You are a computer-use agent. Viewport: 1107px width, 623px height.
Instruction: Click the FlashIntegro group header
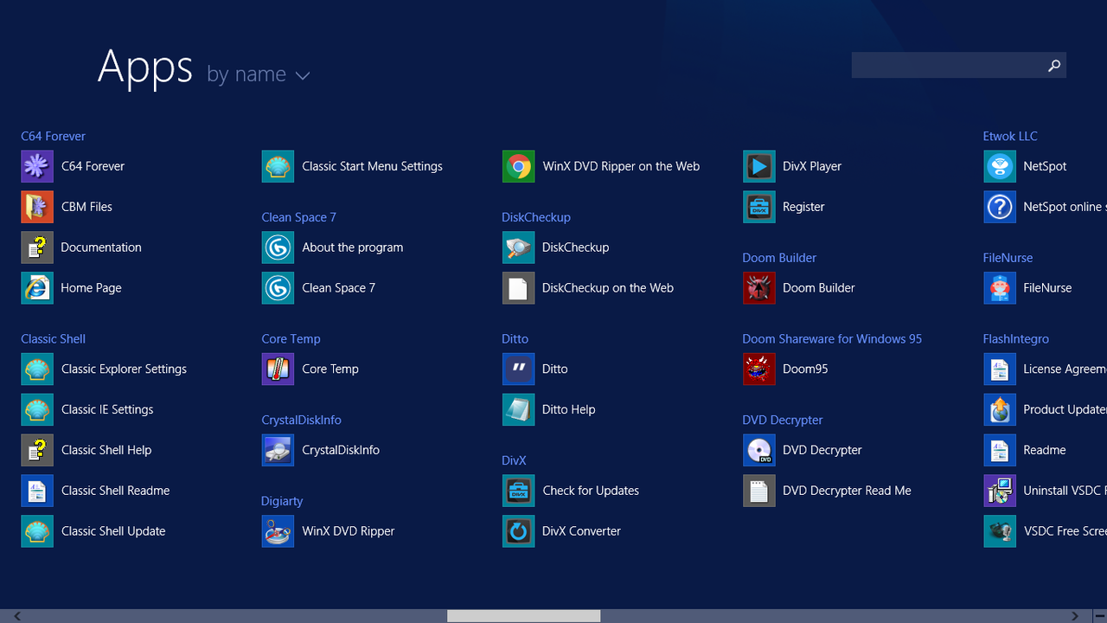point(1015,338)
